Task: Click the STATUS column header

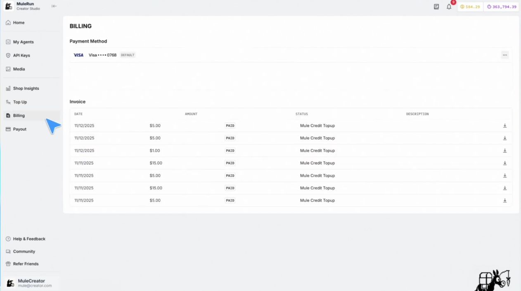Action: (x=302, y=114)
